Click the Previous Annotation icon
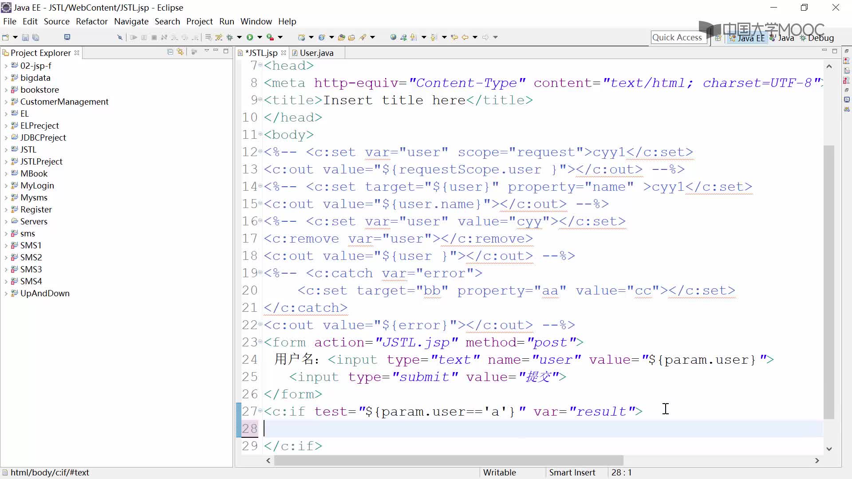852x479 pixels. point(434,37)
